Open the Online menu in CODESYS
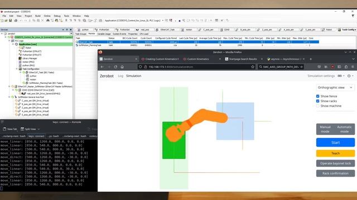Image resolution: width=357 pixels, height=200 pixels. 47,16
